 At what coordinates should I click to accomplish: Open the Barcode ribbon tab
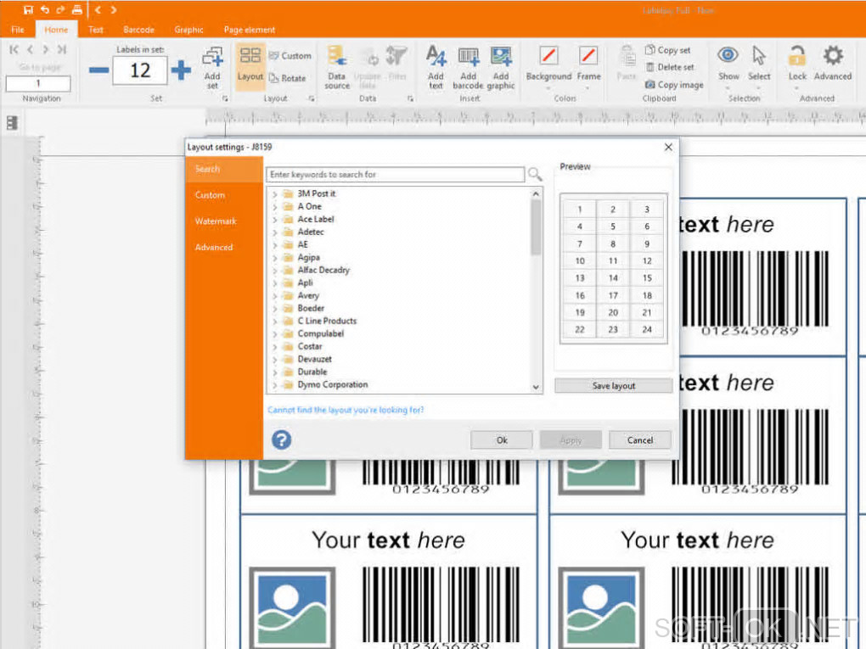[x=138, y=30]
